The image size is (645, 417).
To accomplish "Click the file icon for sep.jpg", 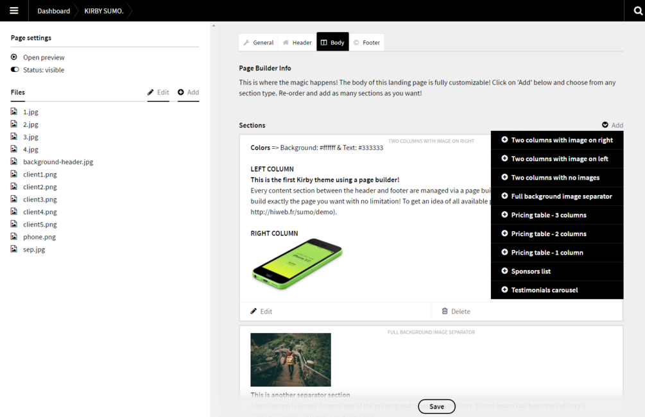I will (14, 249).
